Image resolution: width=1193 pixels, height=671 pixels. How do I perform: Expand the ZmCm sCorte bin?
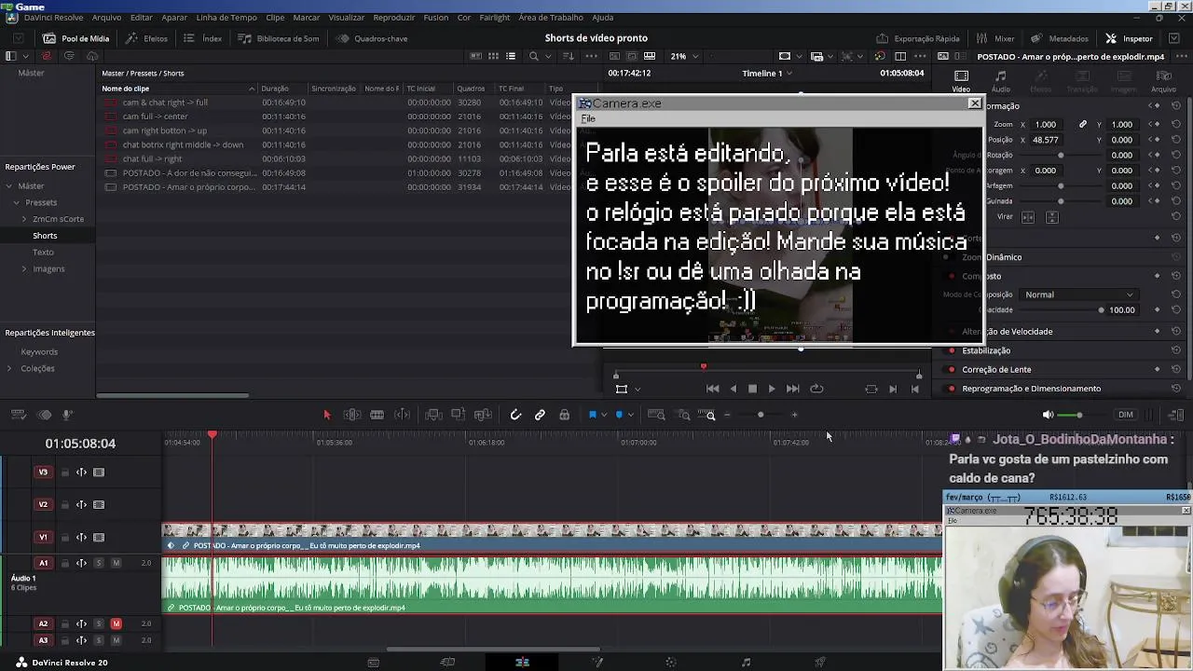pyautogui.click(x=24, y=219)
